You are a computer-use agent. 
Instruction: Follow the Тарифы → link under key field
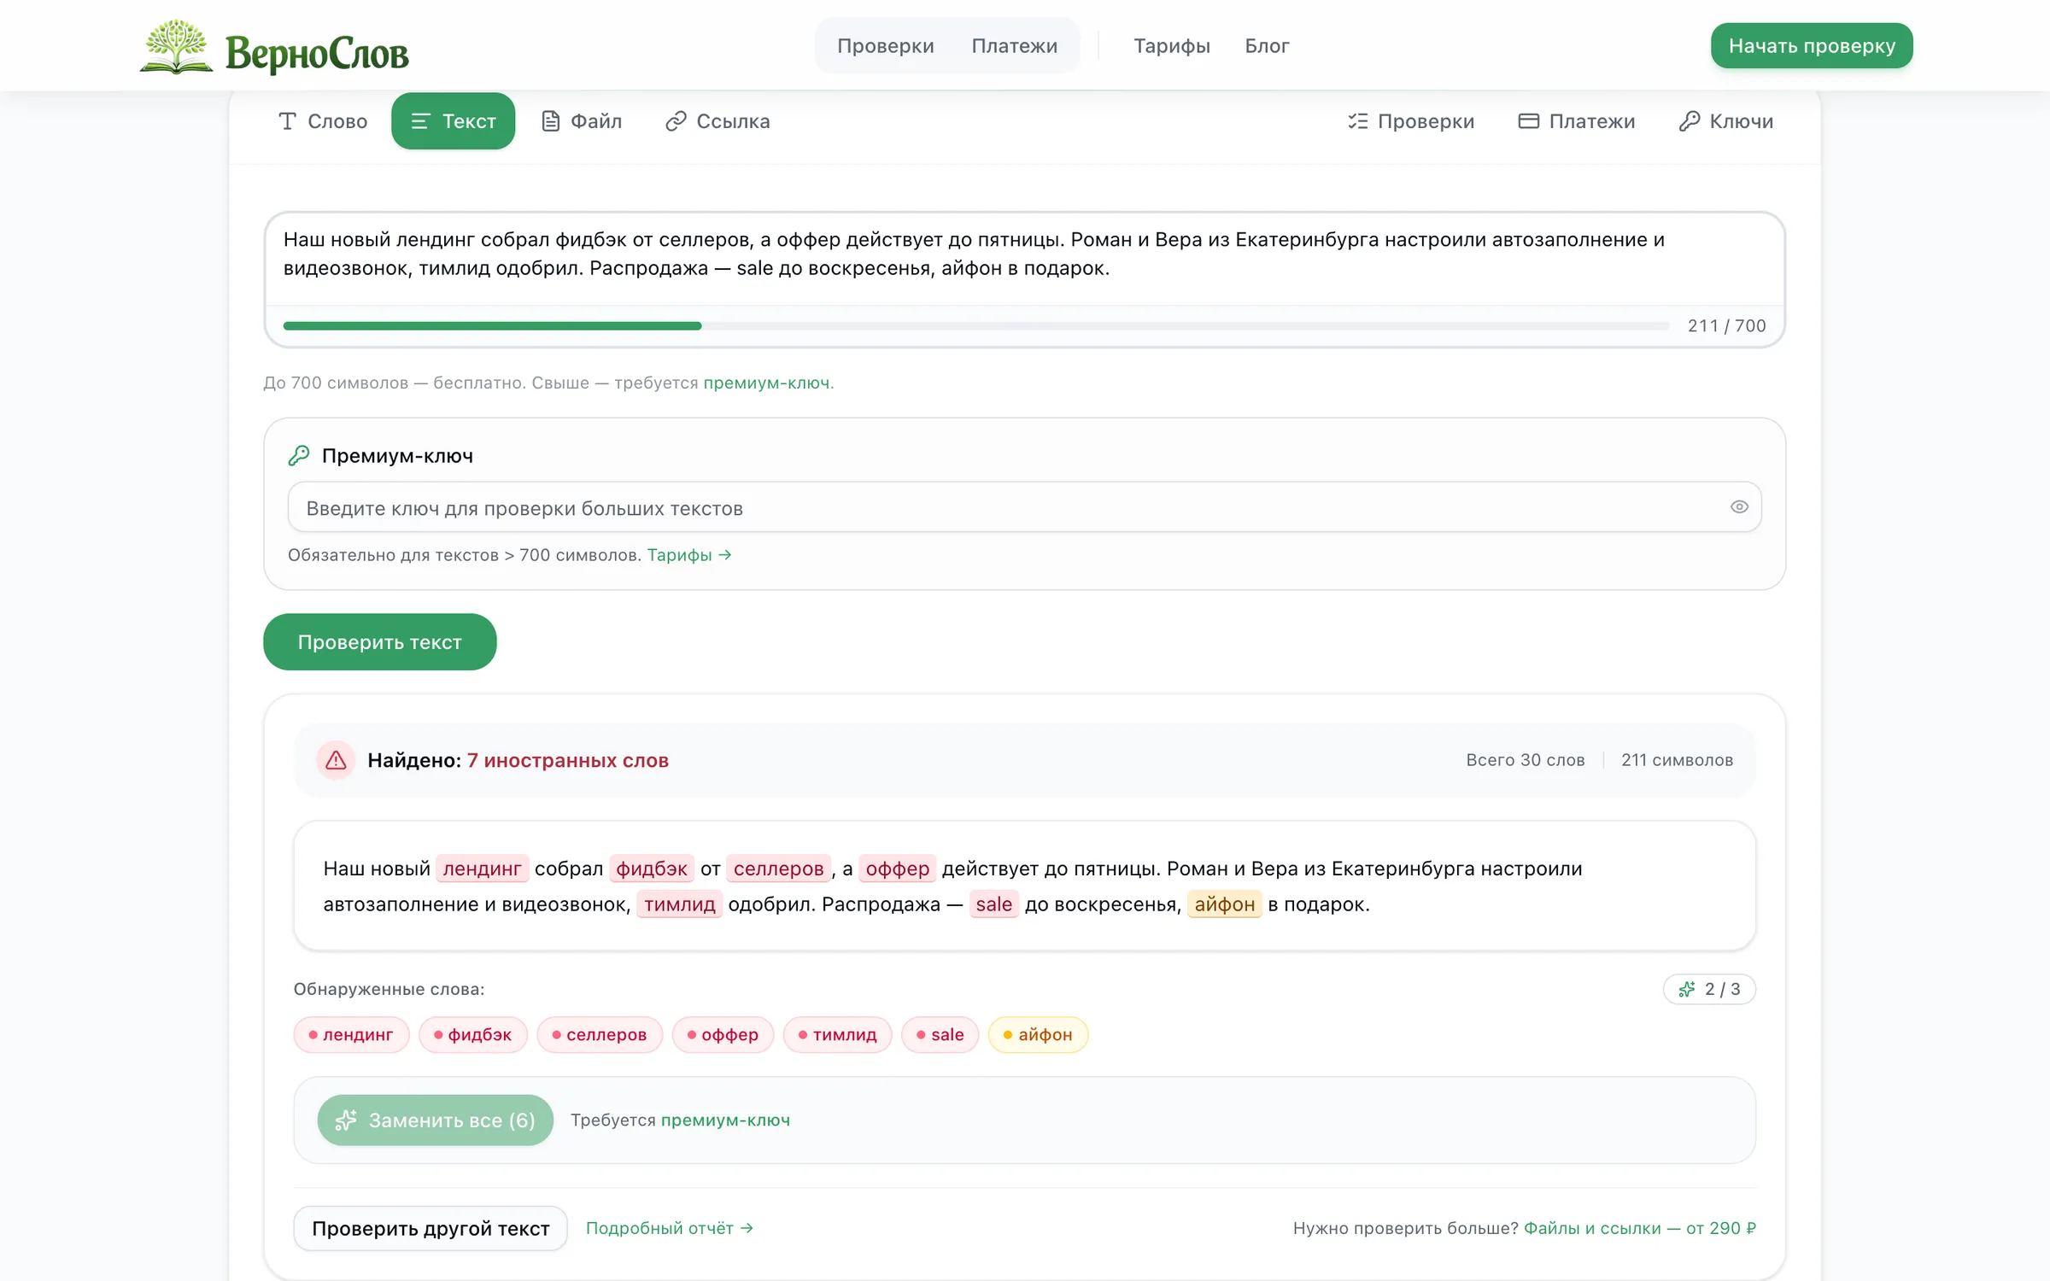689,555
